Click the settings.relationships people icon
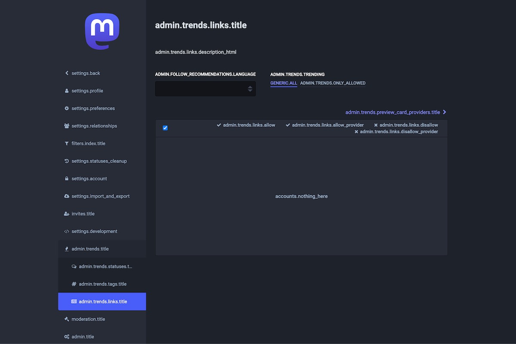The width and height of the screenshot is (516, 344). (x=67, y=126)
